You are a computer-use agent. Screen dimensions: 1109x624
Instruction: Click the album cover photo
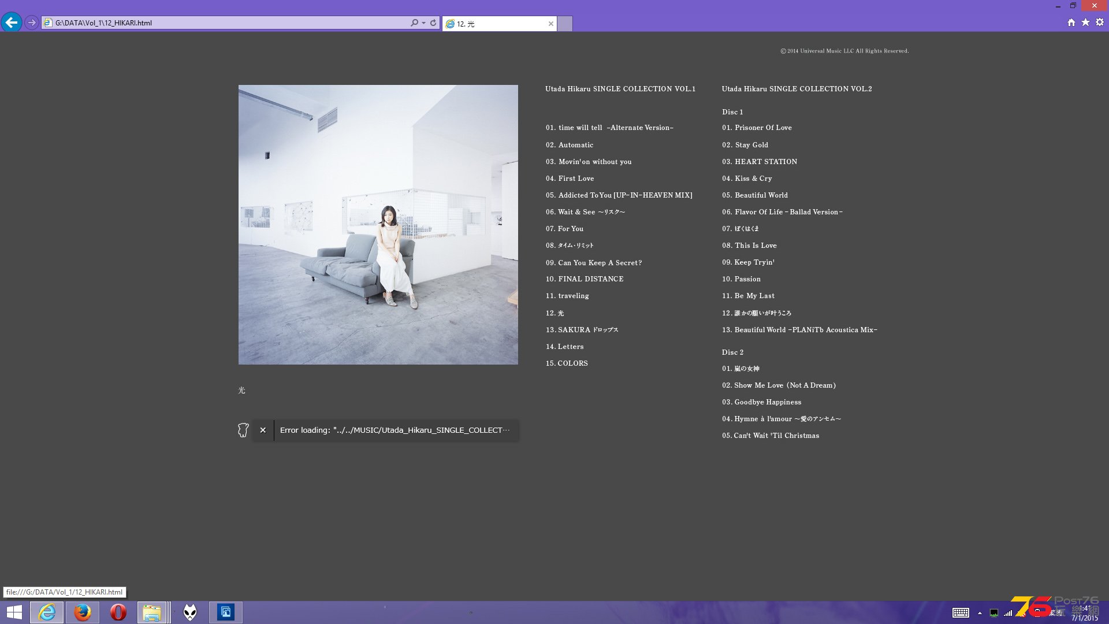378,225
